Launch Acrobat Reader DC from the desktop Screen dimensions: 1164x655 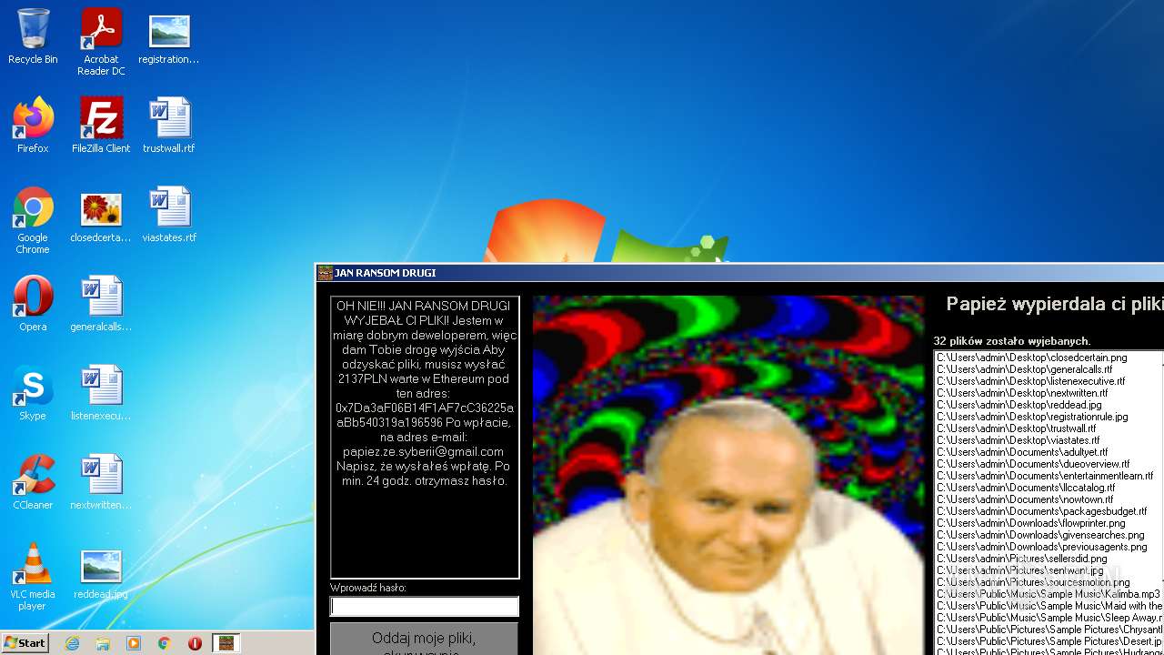coord(101,43)
